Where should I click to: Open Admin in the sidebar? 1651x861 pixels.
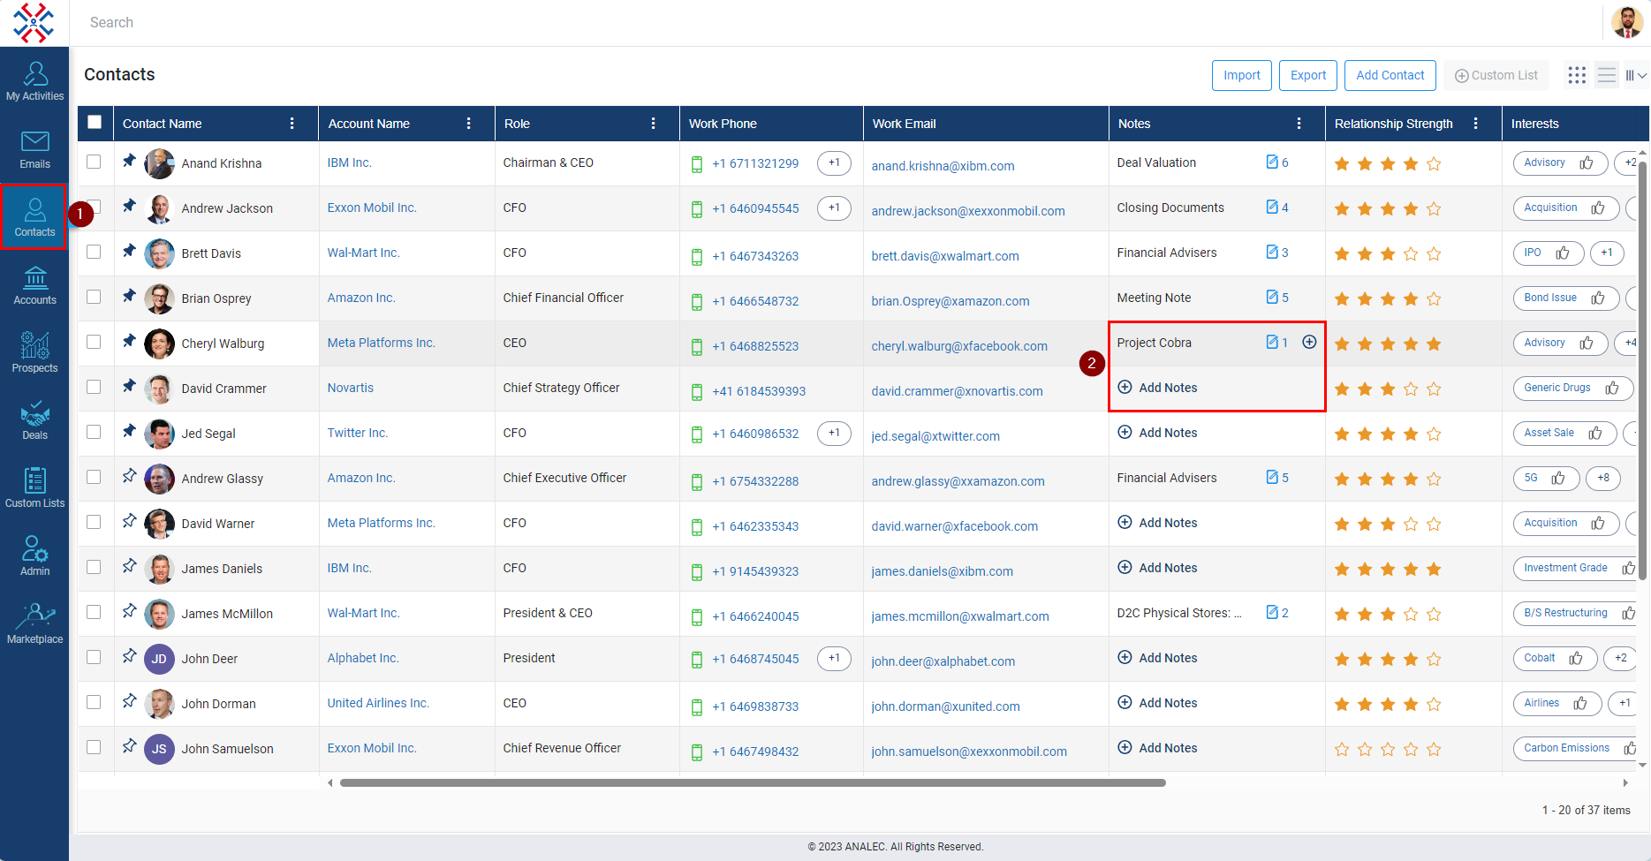(34, 556)
